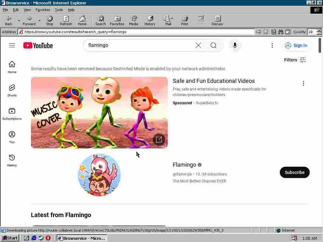This screenshot has width=323, height=242.
Task: Click the Browservice taskbar button
Action: click(82, 238)
